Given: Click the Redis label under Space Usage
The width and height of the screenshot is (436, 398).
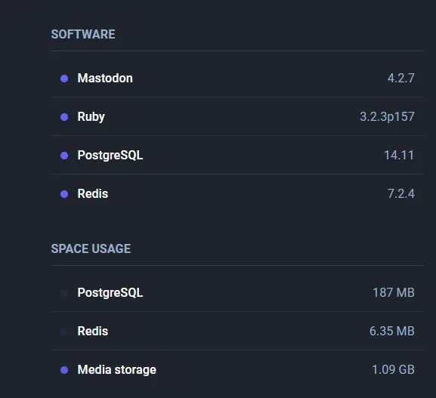Looking at the screenshot, I should [93, 331].
